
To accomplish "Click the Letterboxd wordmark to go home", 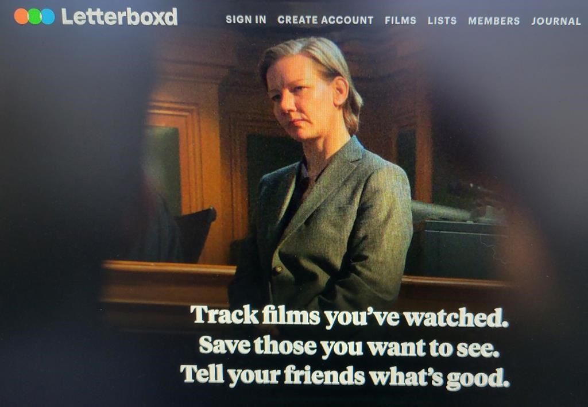I will pos(119,17).
